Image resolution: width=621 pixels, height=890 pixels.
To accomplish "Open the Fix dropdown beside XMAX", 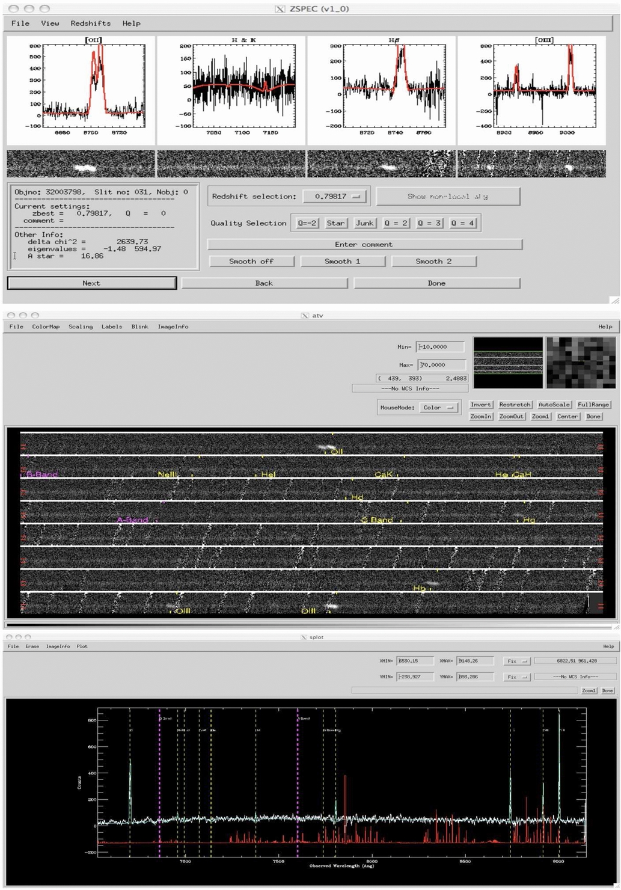I will [x=516, y=660].
